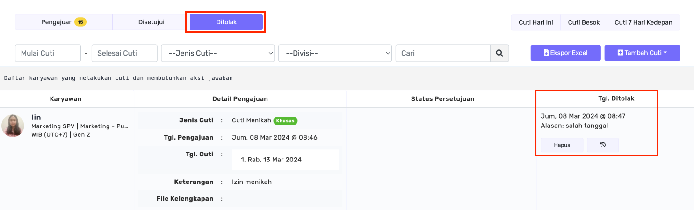The width and height of the screenshot is (694, 210).
Task: Open the Jenis Cuti dropdown
Action: 218,53
